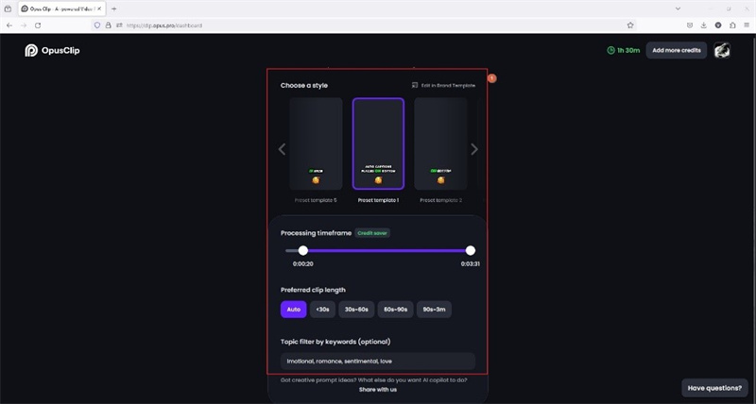Click the Preferred clip length heading
The image size is (756, 404).
click(x=313, y=291)
